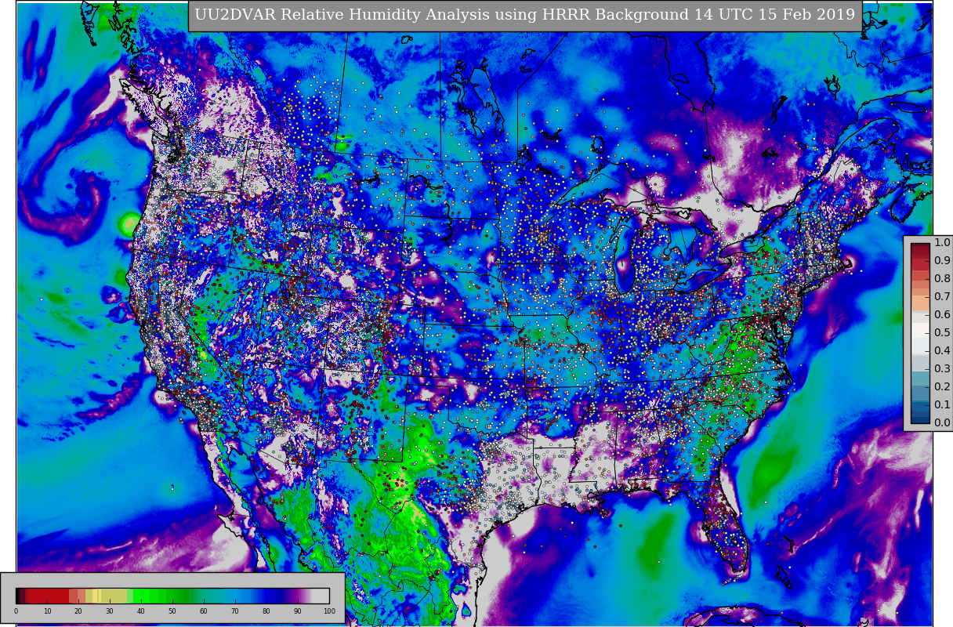Viewport: 953px width, 627px height.
Task: Click the 0.0 label on the vertical colorbar
Action: click(x=942, y=422)
